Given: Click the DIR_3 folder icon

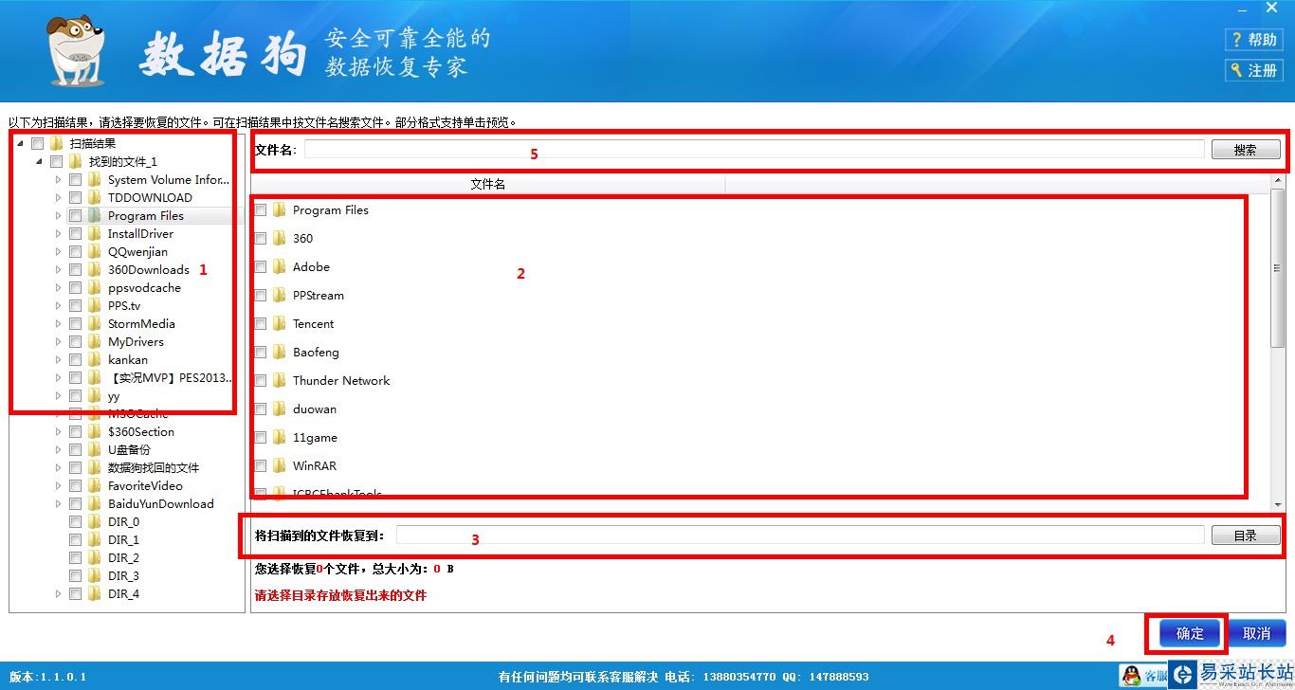Looking at the screenshot, I should click(x=94, y=576).
